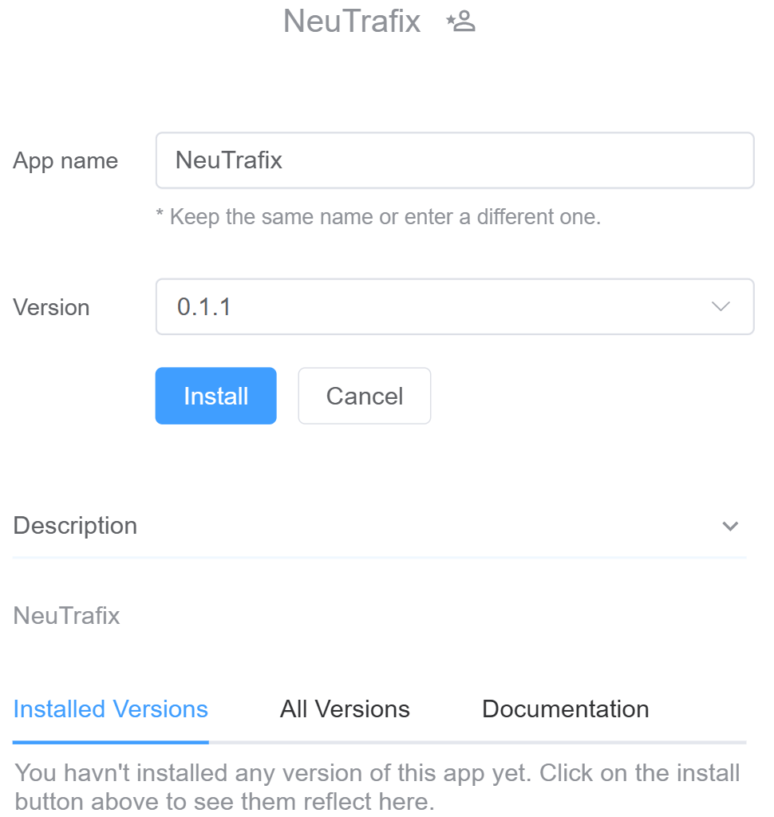Click the selected 0.1.1 version value
774x817 pixels.
204,307
